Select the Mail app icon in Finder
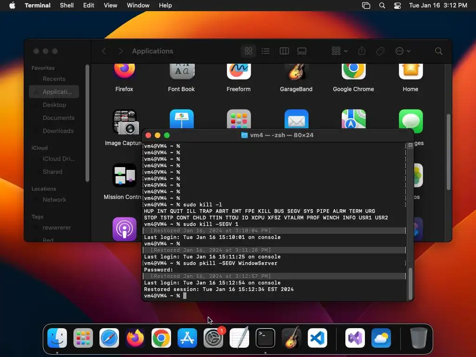Image resolution: width=476 pixels, height=357 pixels. (x=296, y=119)
